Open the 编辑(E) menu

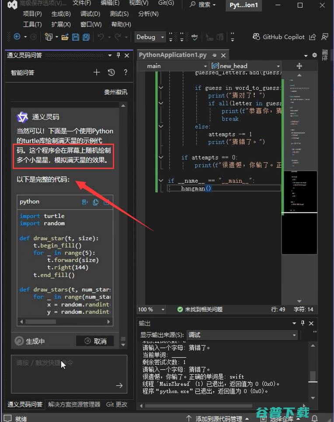pyautogui.click(x=110, y=3)
